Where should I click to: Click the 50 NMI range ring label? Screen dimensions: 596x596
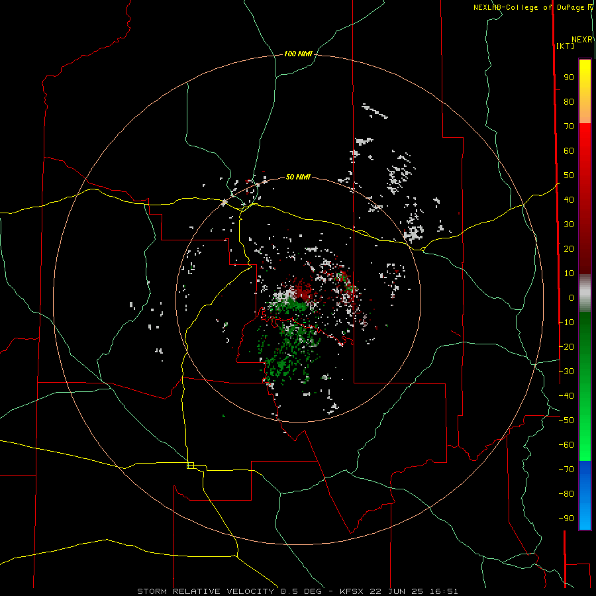[x=298, y=177]
